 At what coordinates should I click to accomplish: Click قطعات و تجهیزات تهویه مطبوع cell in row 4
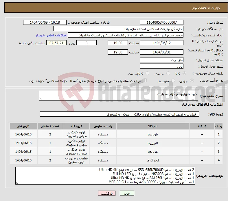[76, 160]
